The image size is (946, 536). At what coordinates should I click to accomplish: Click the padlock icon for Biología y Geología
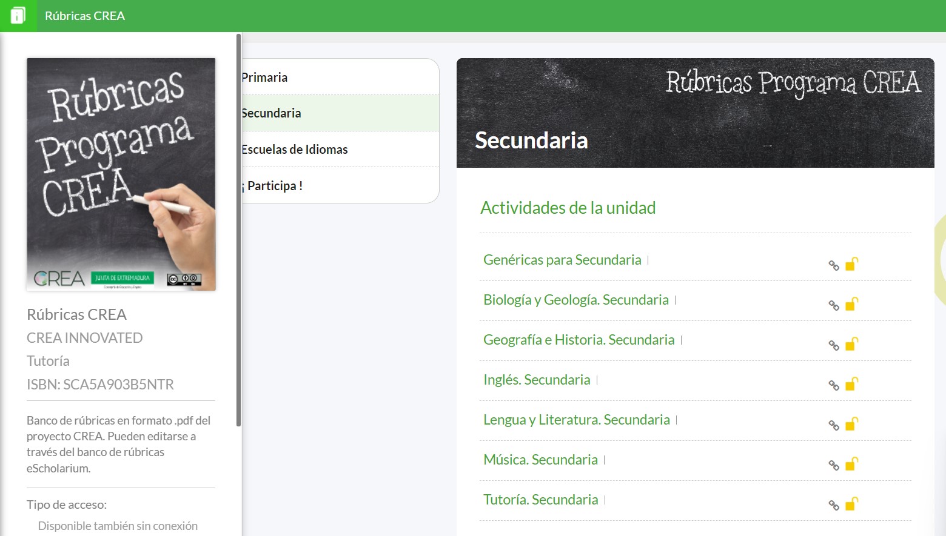pyautogui.click(x=851, y=304)
